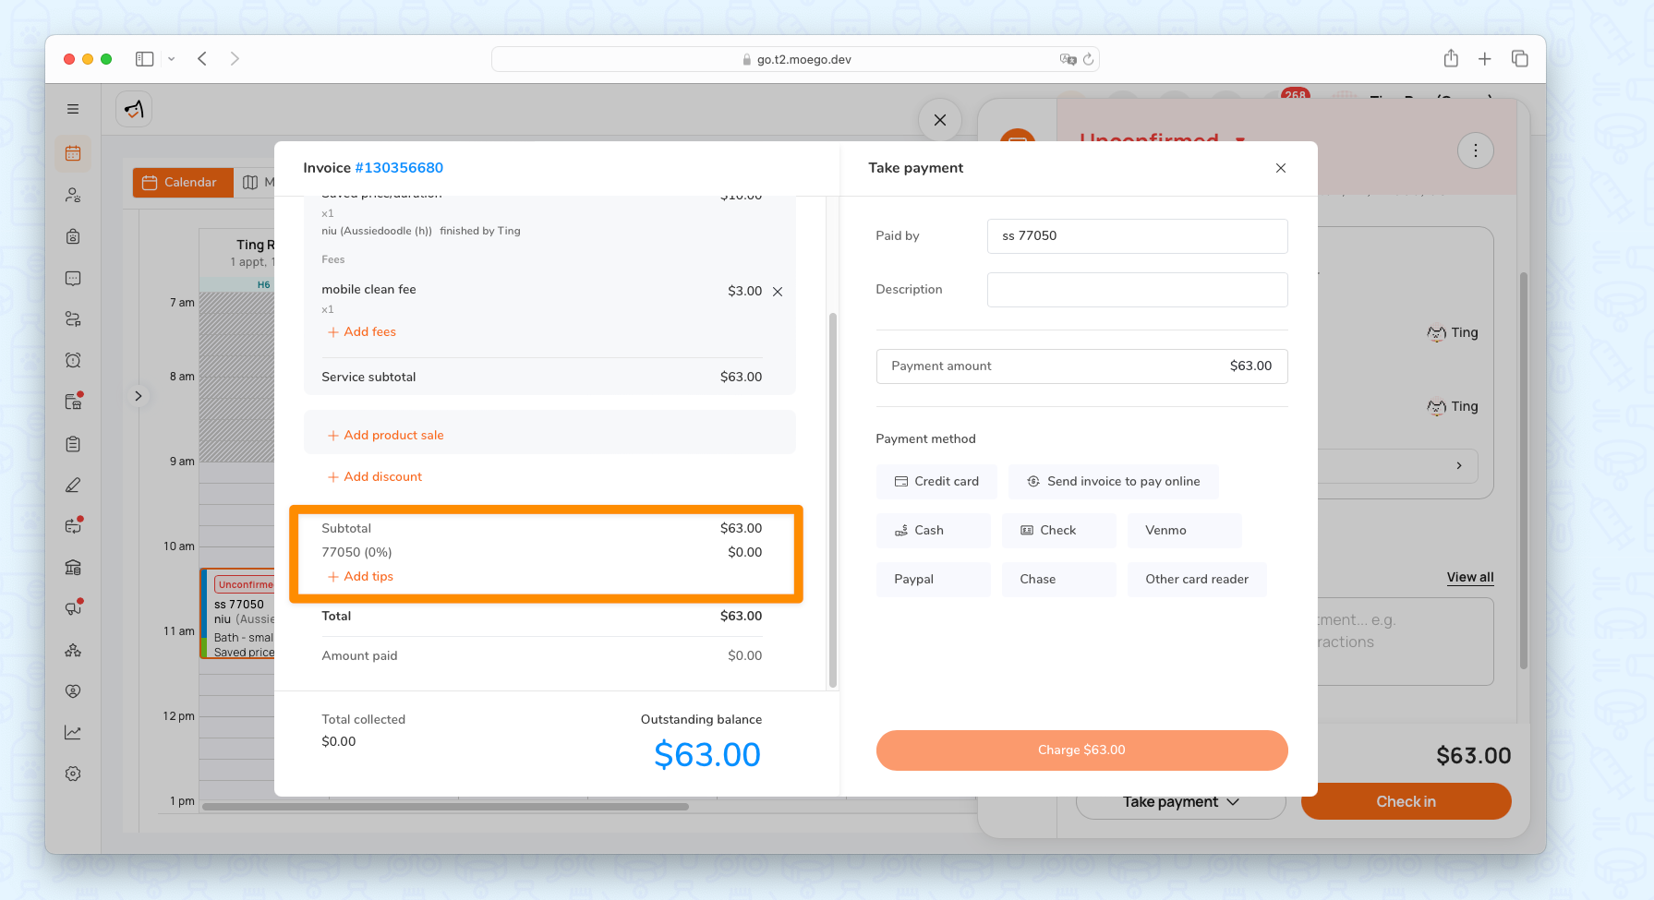Click the Charge $63.00 button

click(x=1081, y=750)
